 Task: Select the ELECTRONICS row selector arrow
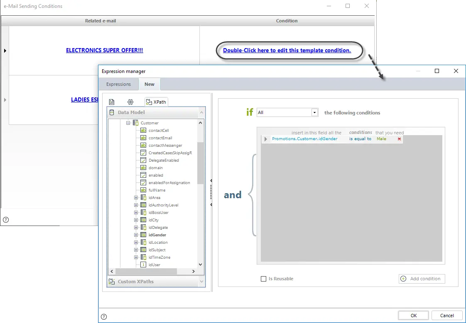tap(5, 51)
